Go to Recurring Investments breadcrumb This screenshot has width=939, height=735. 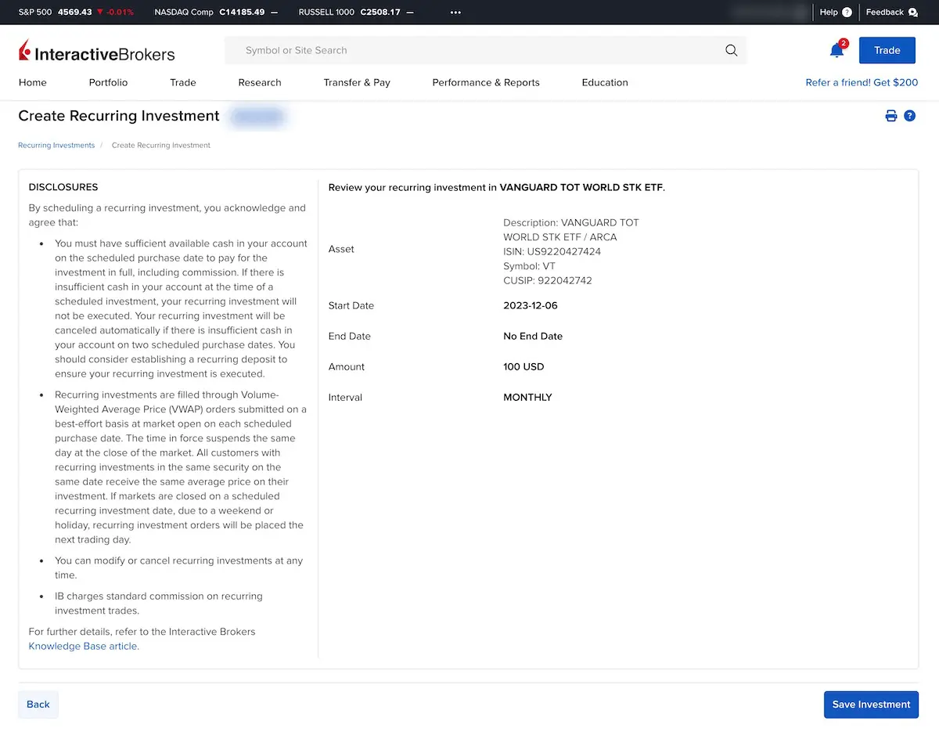[56, 146]
